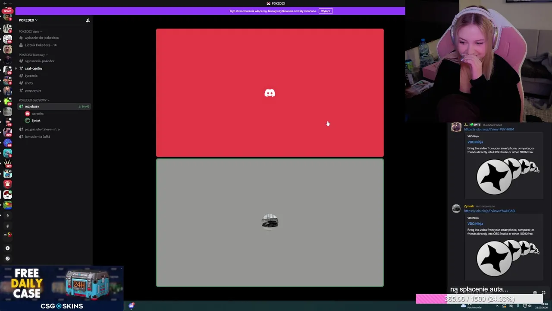552x311 pixels.
Task: Click the grey tile with car avatar
Action: 270,222
